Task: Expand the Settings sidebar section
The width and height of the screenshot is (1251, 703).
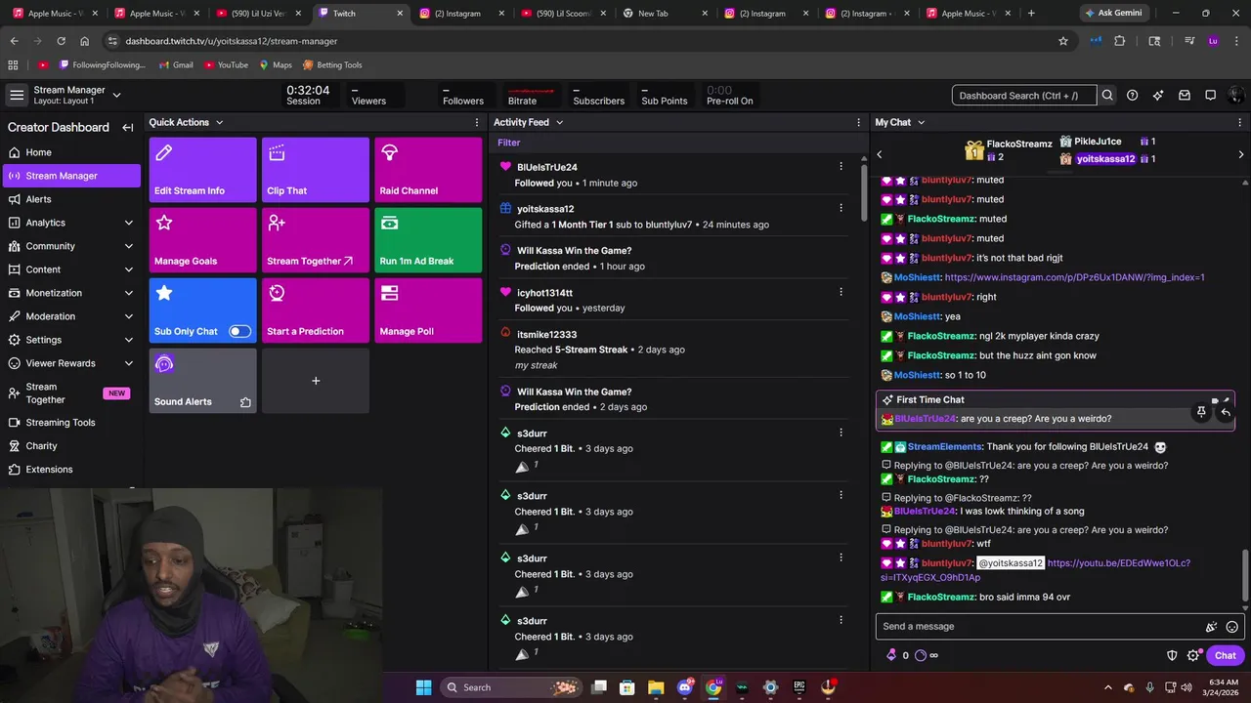Action: click(x=128, y=340)
